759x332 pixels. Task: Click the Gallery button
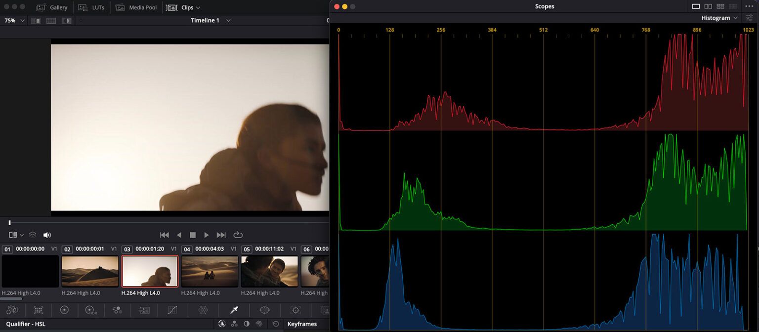52,7
